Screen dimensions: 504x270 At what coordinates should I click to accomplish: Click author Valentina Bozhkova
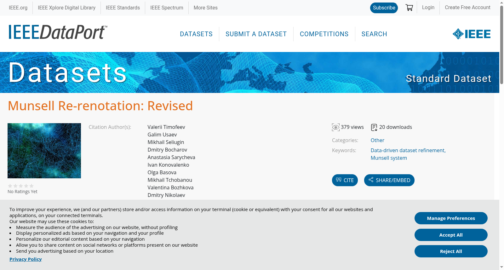click(170, 187)
